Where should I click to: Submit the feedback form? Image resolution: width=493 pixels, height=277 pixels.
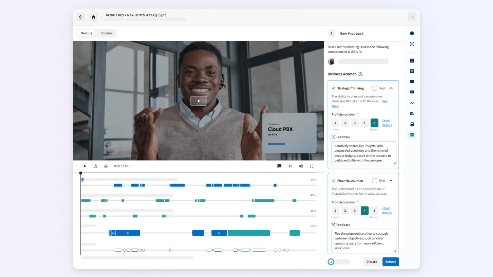coord(391,262)
